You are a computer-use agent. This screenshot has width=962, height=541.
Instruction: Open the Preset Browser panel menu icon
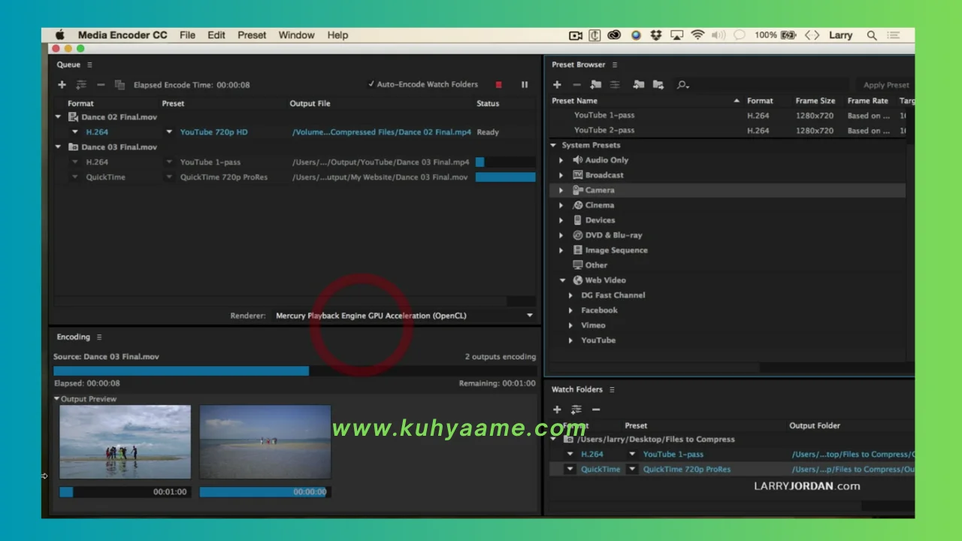[615, 65]
